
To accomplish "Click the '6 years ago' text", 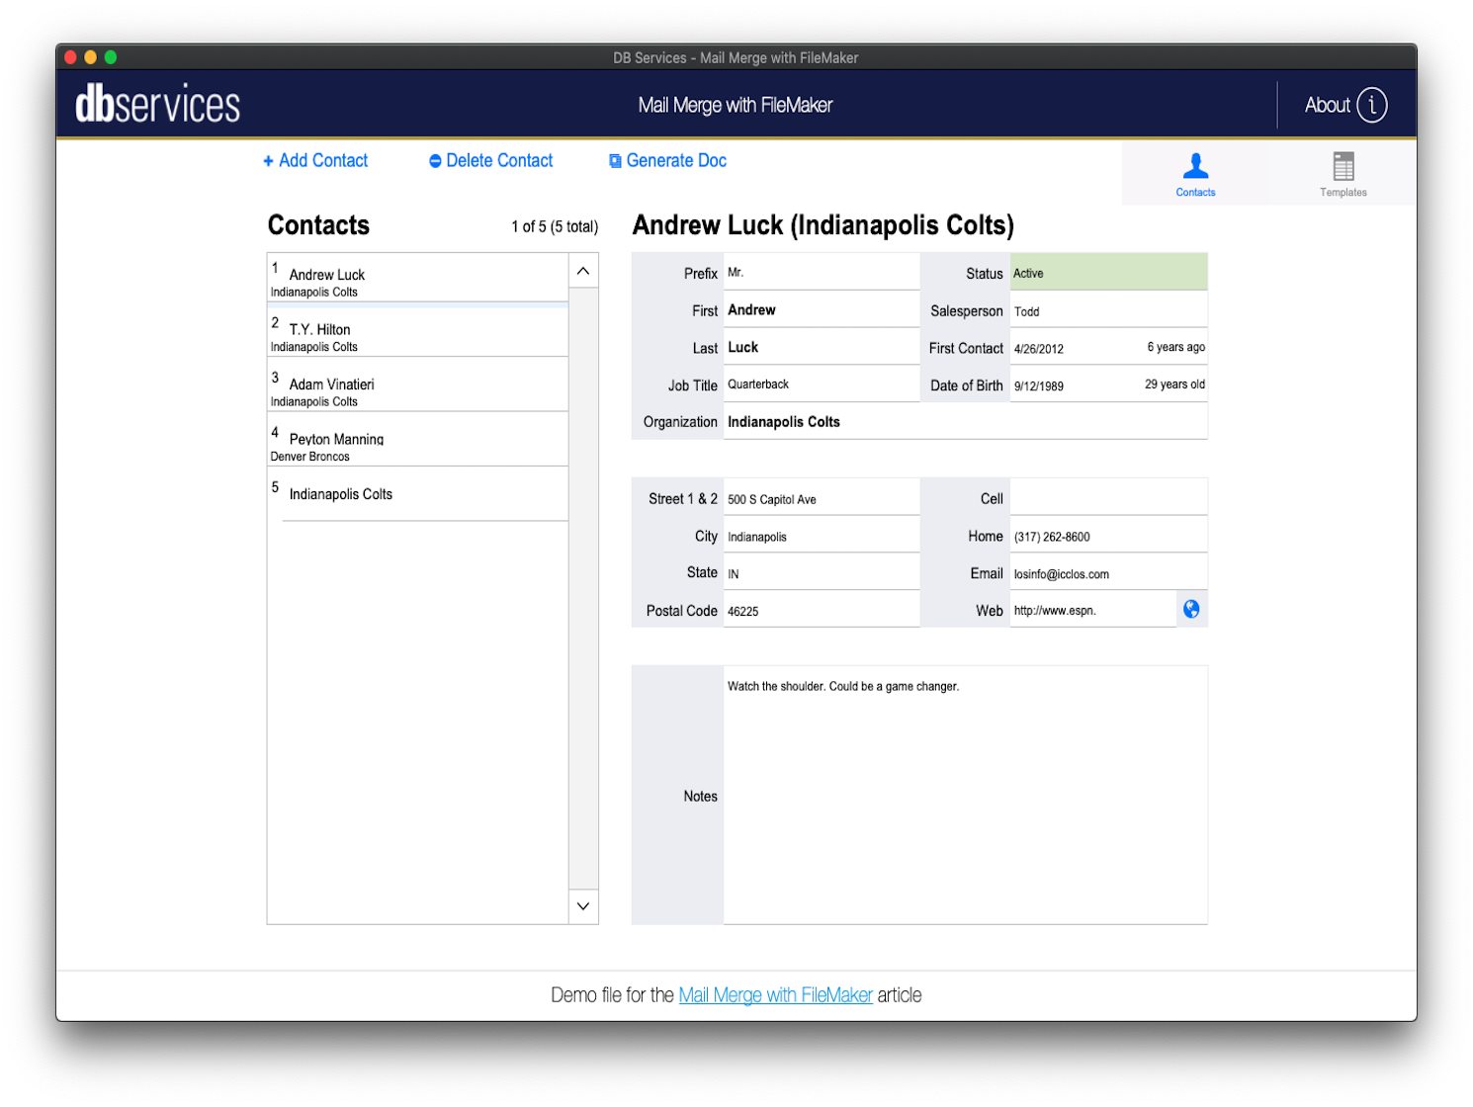I will 1175,347.
